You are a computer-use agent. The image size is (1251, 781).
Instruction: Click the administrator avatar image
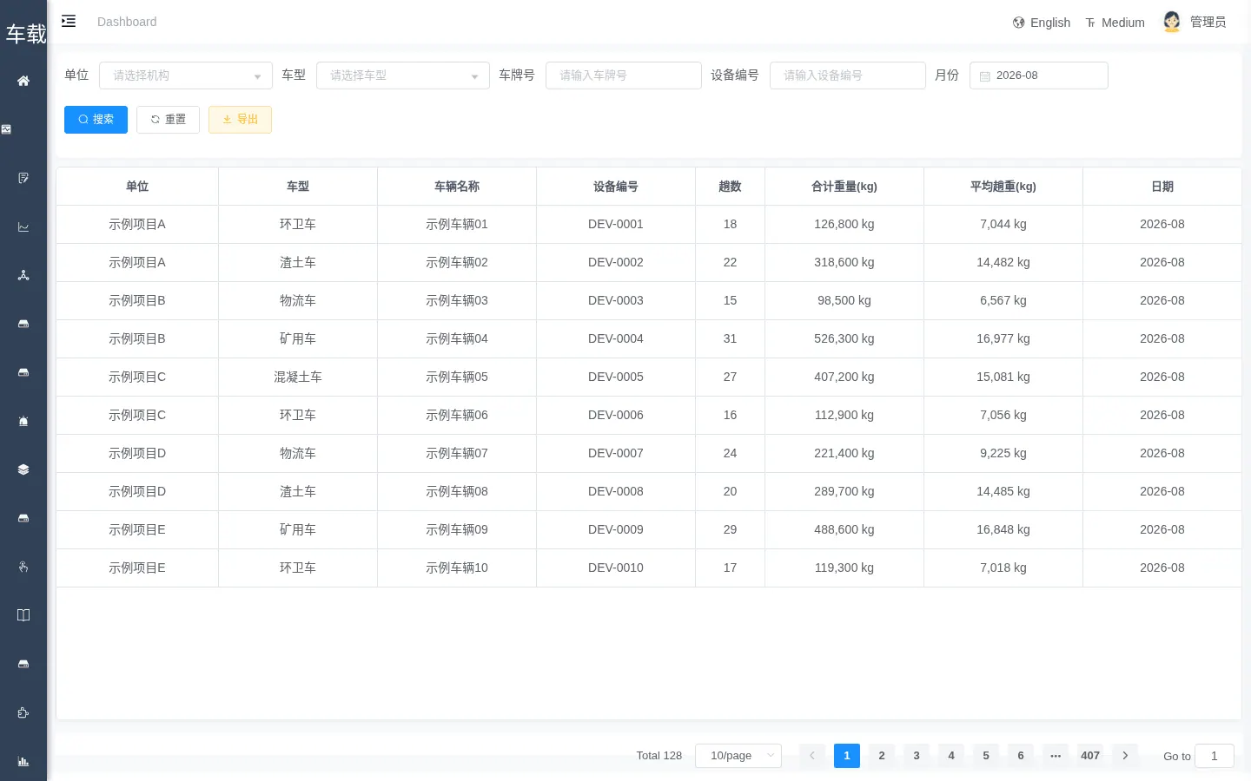pyautogui.click(x=1172, y=22)
